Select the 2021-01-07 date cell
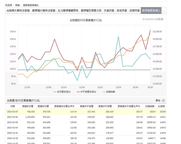The image size is (181, 144). (13, 112)
